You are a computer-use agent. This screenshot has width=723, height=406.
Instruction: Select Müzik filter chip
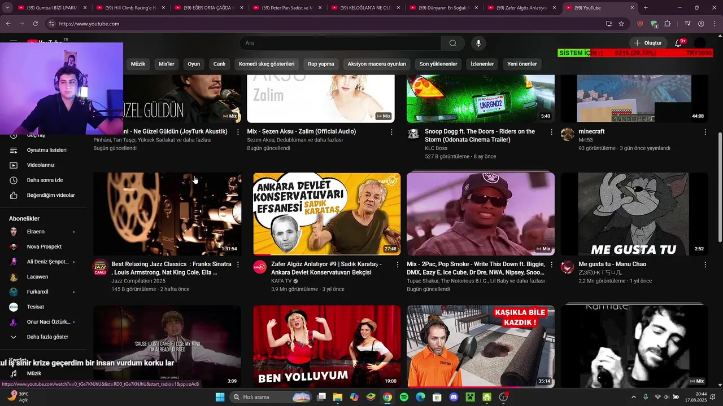[x=138, y=64]
